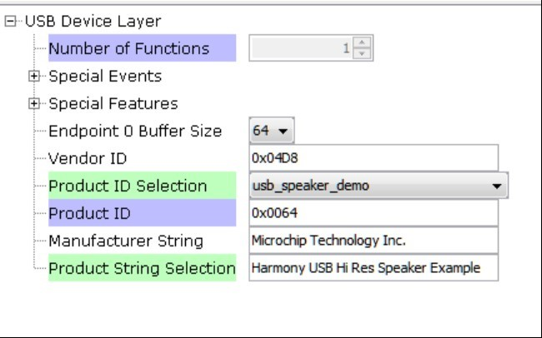The height and width of the screenshot is (338, 542).
Task: Expand the Special Events node
Action: pos(34,76)
